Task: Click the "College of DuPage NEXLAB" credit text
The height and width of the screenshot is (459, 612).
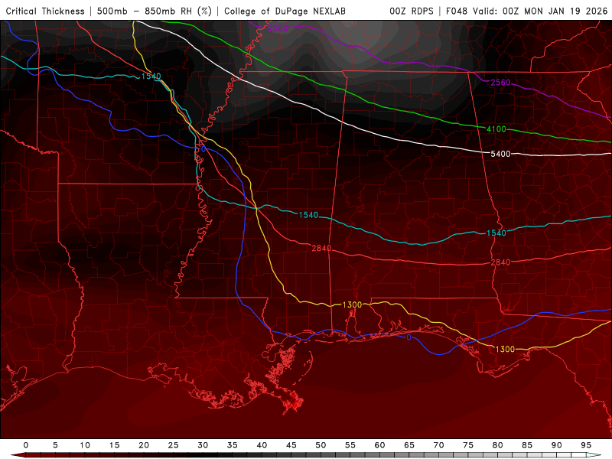Action: [x=285, y=11]
